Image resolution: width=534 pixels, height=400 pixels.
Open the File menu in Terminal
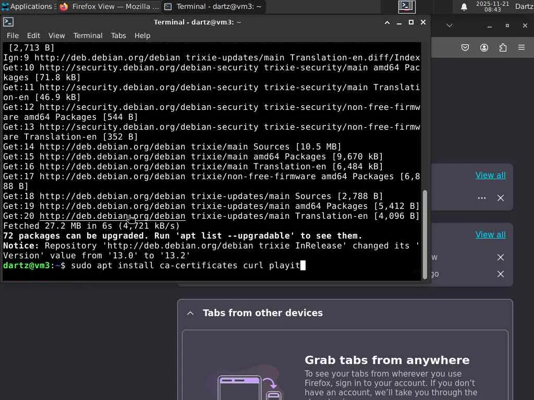[13, 35]
